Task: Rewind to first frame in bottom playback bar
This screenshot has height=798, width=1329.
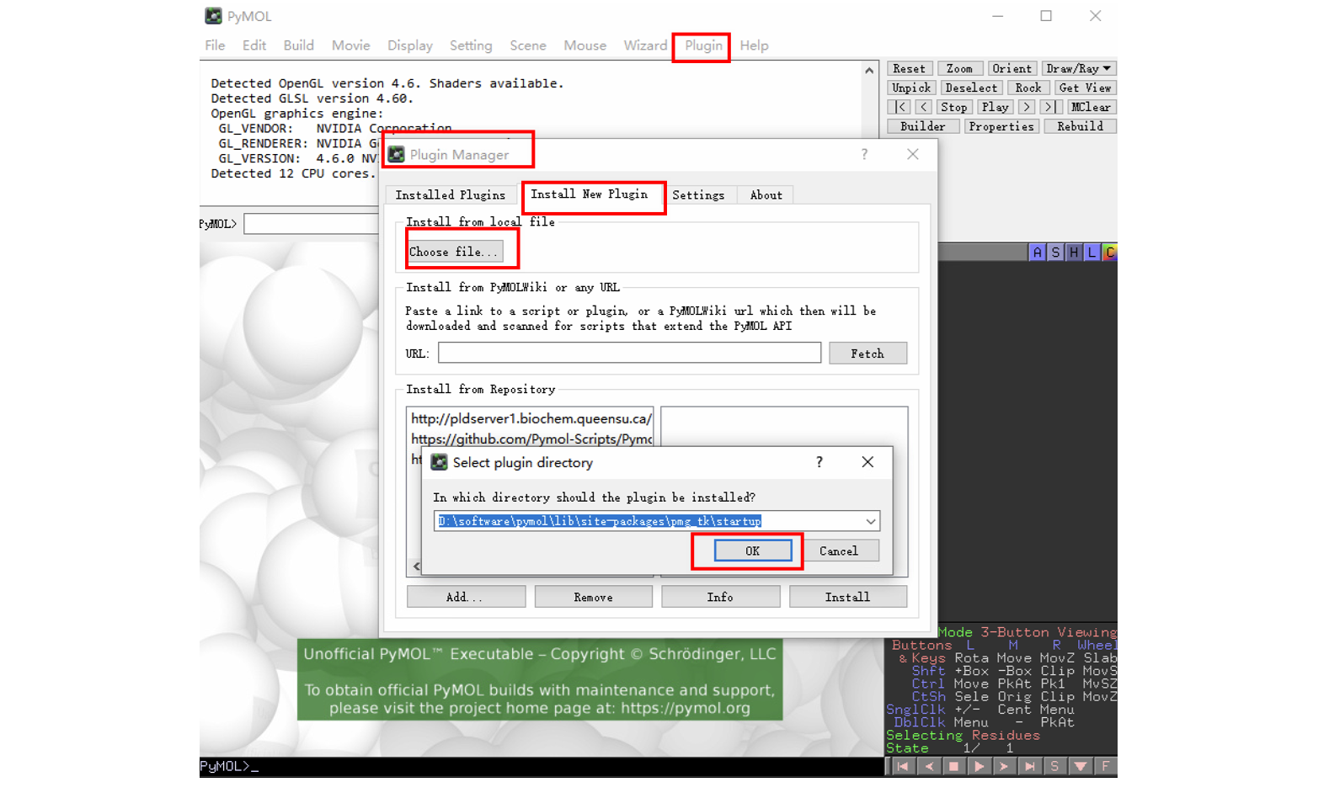Action: [903, 766]
